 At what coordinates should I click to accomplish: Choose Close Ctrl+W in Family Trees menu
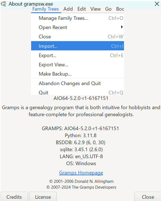pos(77,37)
